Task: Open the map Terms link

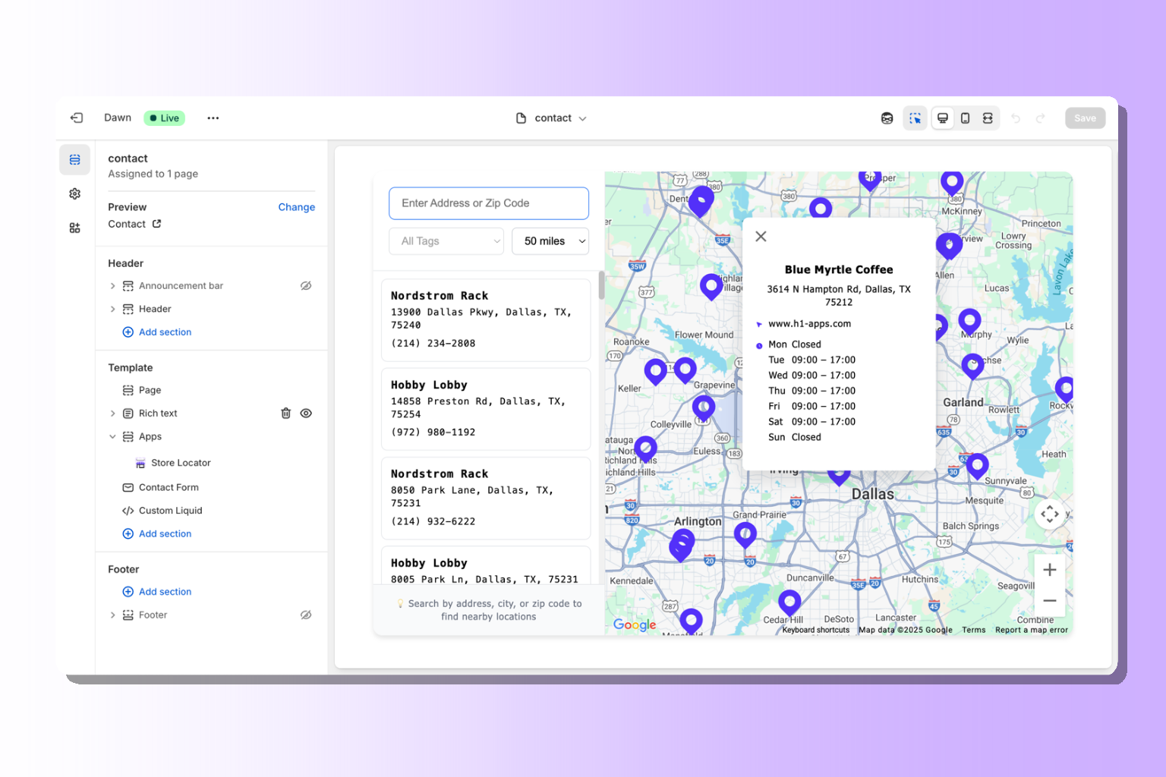Action: pos(974,630)
